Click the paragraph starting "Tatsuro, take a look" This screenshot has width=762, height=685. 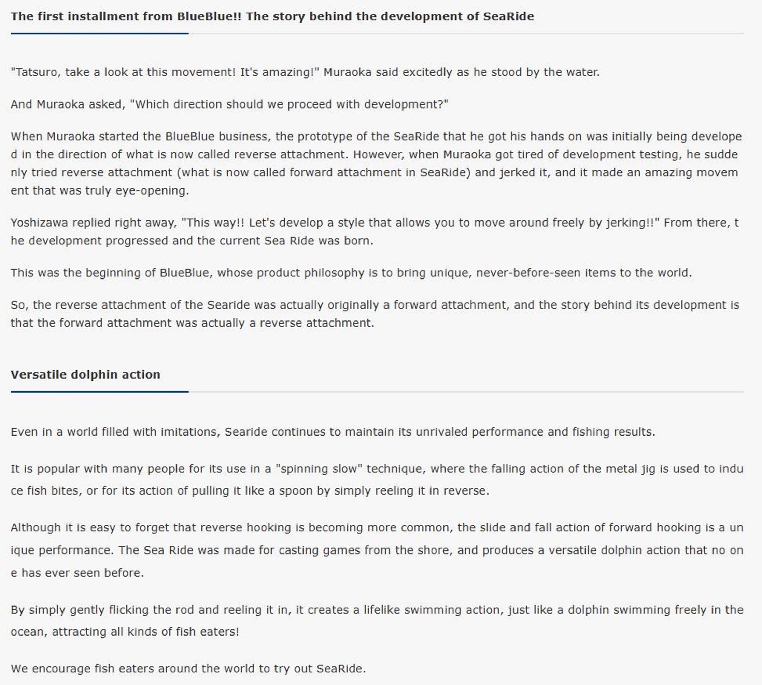[x=305, y=72]
